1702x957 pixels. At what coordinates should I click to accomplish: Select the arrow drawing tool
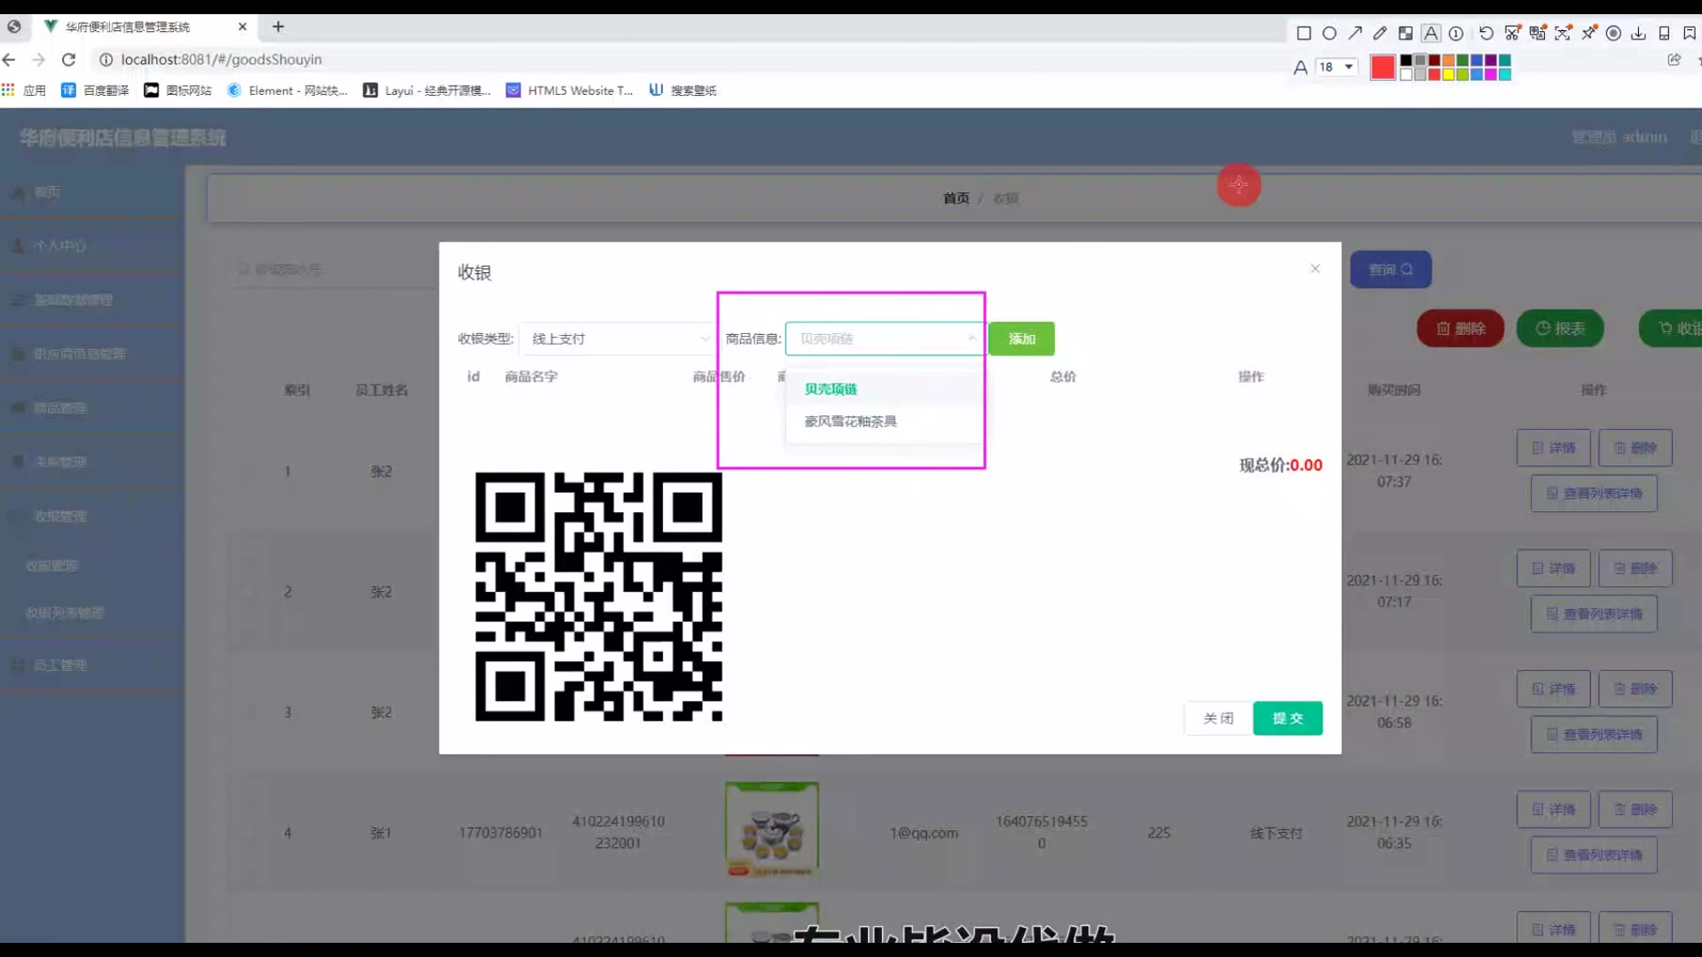click(x=1355, y=34)
